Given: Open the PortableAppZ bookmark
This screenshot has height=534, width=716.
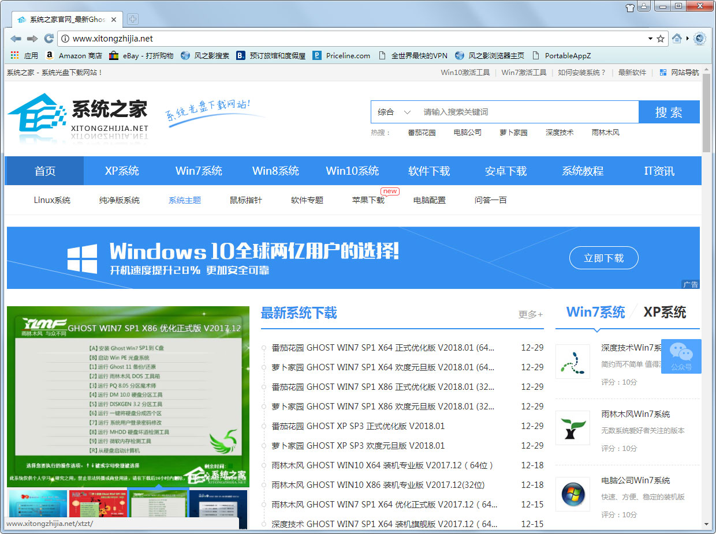Looking at the screenshot, I should (561, 56).
